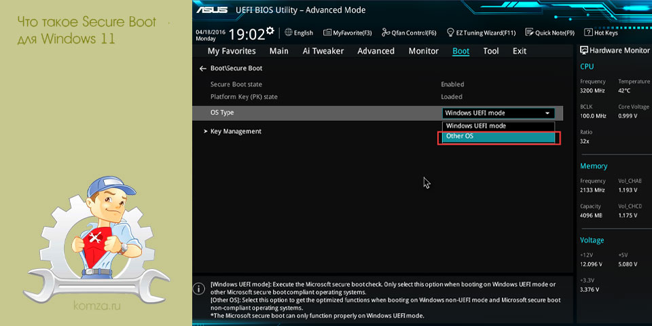652x326 pixels.
Task: Click the Quick Note(F9) notepad icon
Action: pyautogui.click(x=529, y=33)
